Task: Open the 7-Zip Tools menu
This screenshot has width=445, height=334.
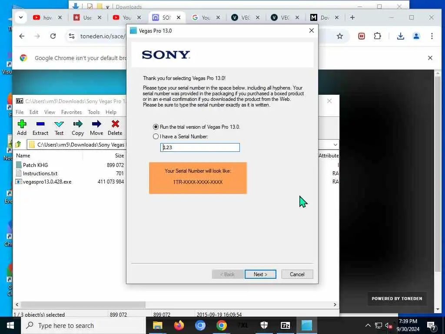Action: (94, 112)
